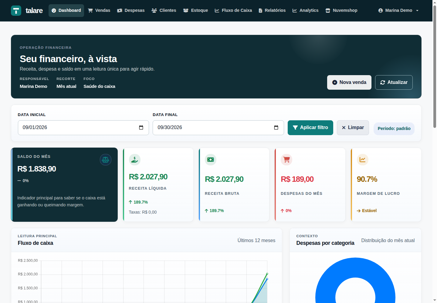437x303 pixels.
Task: Click the Fluxo de caixa chart title
Action: [36, 243]
